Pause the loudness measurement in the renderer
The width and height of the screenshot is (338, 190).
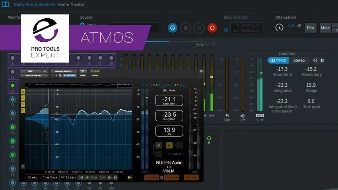pos(322,60)
